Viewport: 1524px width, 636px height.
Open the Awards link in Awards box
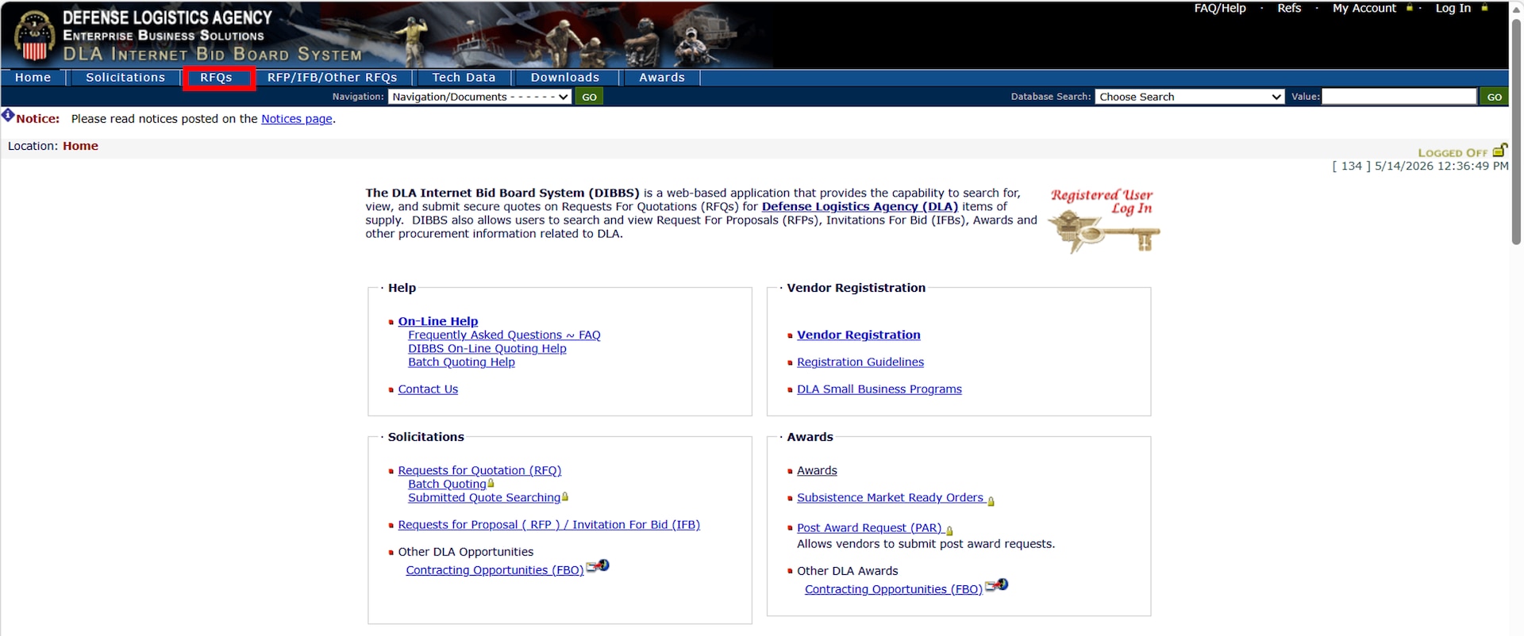pos(817,470)
